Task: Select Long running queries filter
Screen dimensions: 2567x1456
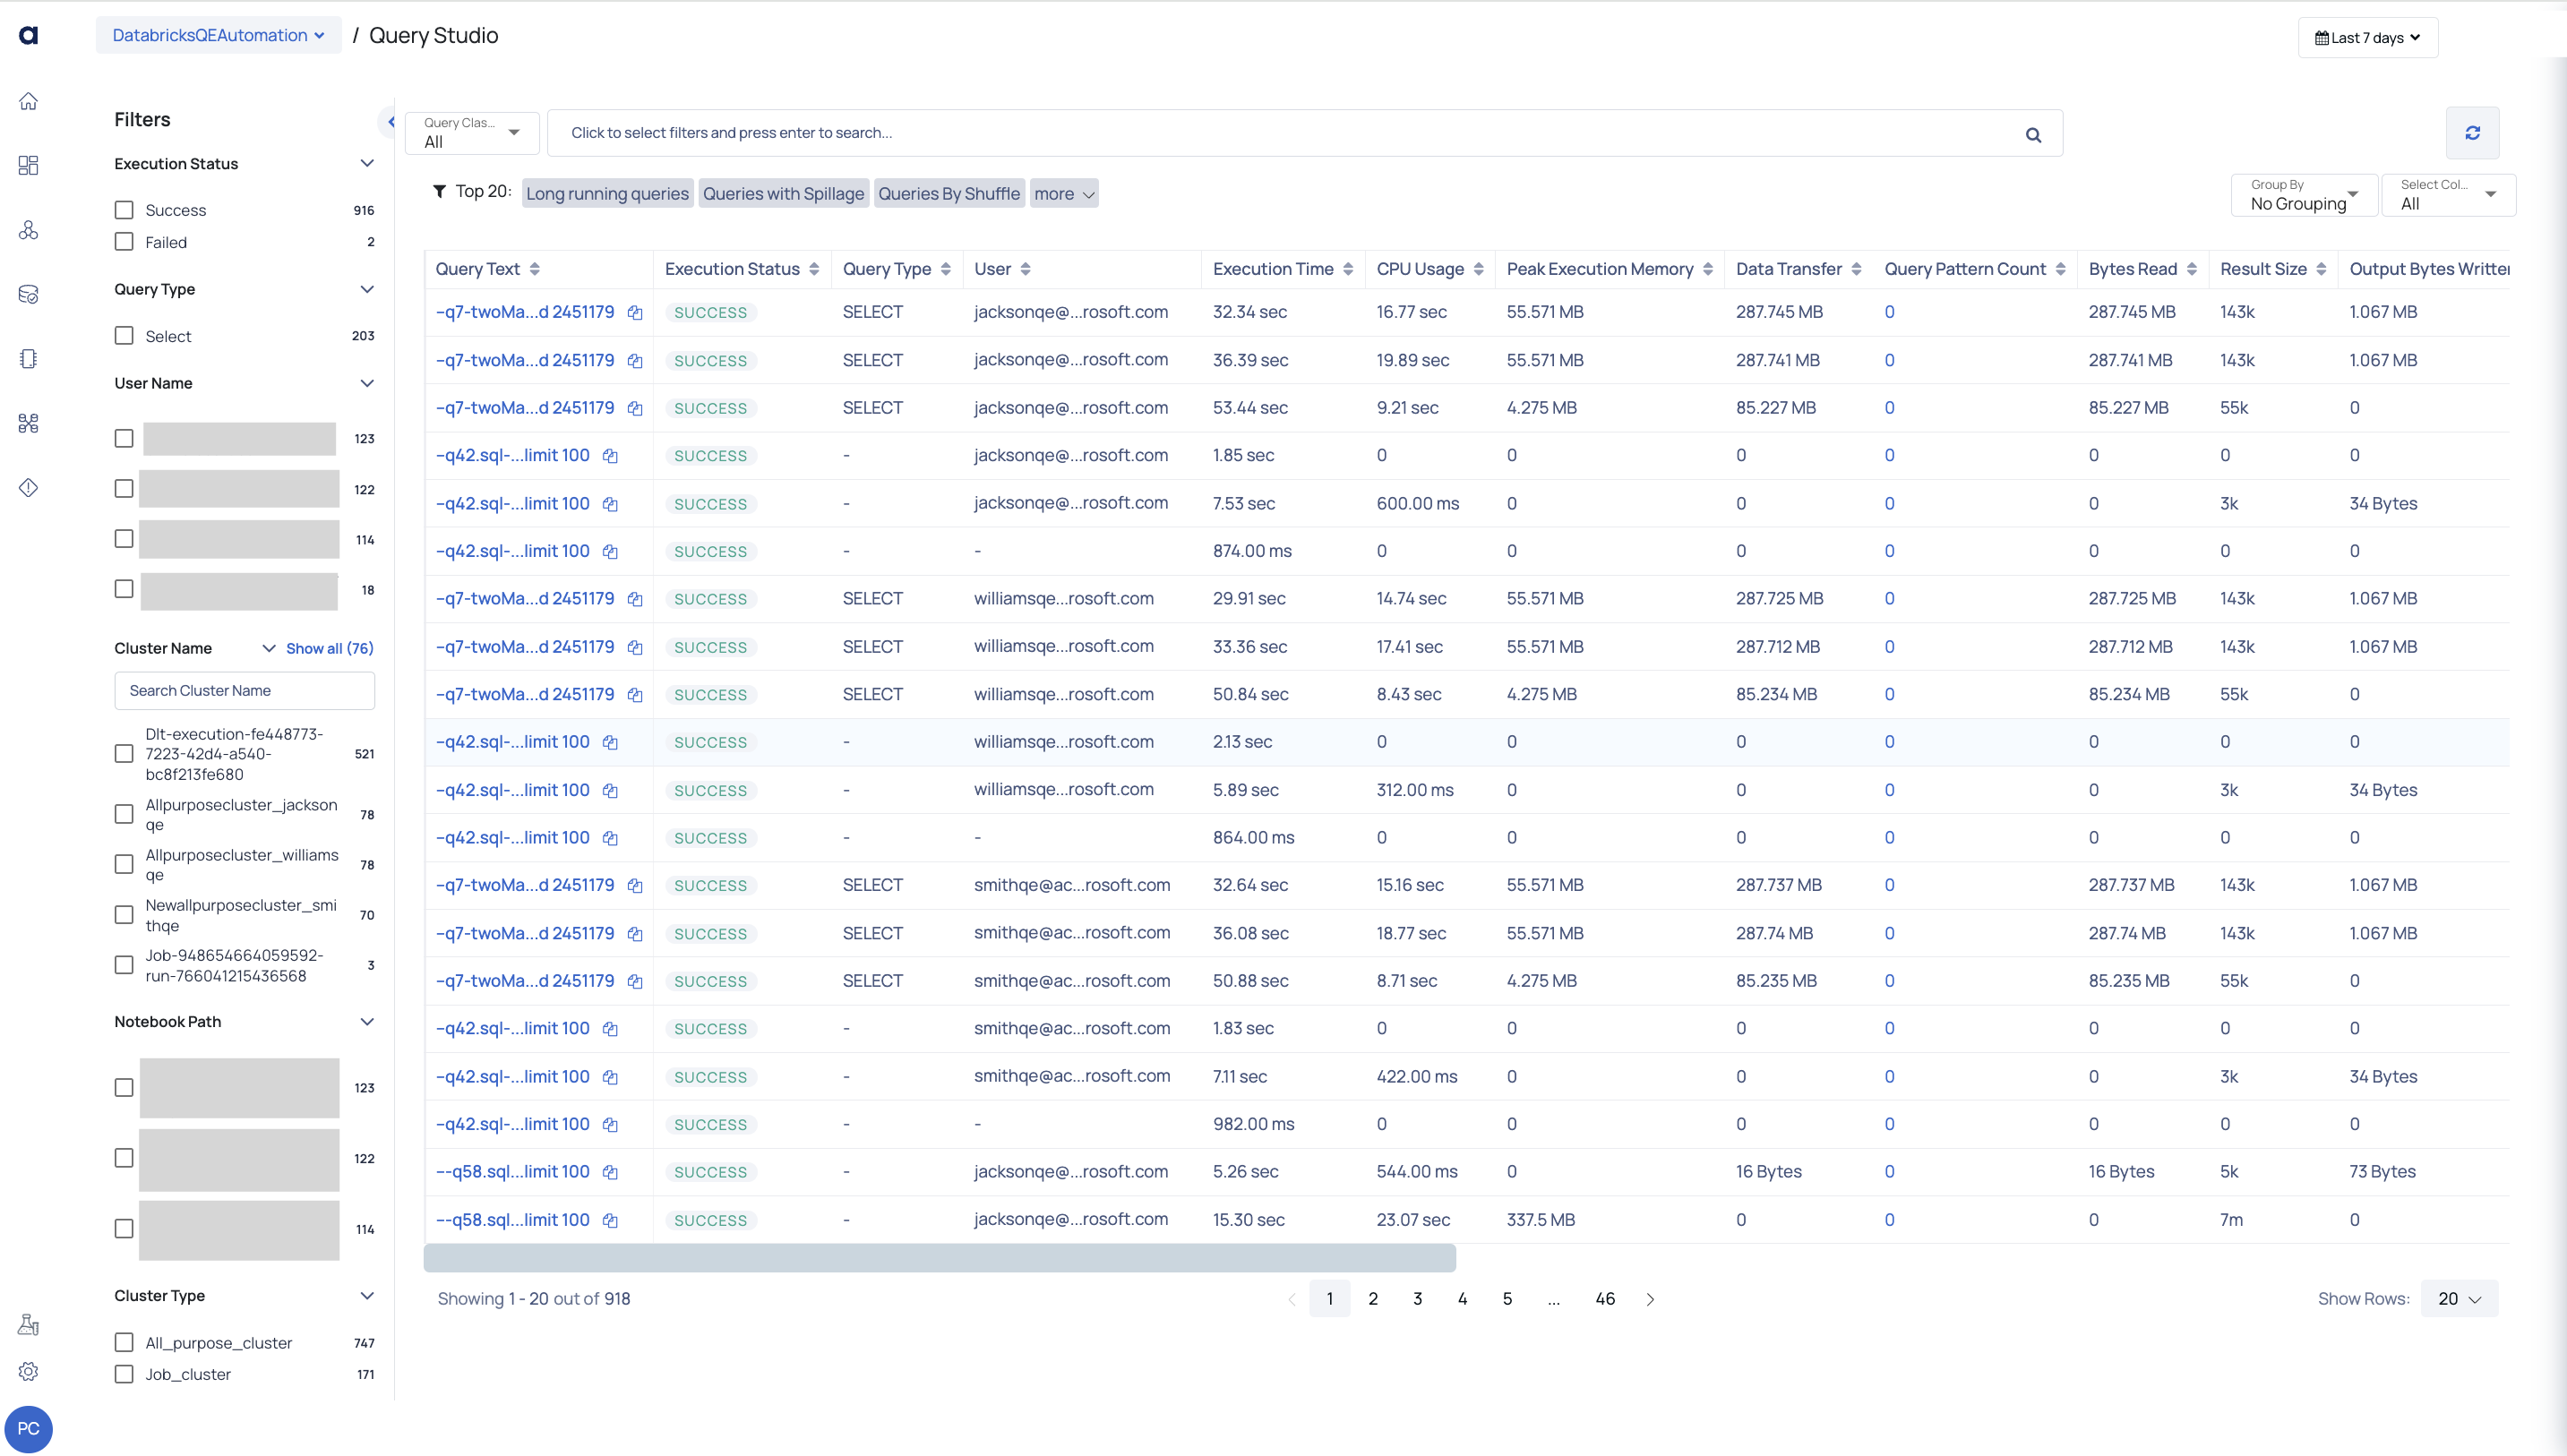Action: [x=607, y=194]
